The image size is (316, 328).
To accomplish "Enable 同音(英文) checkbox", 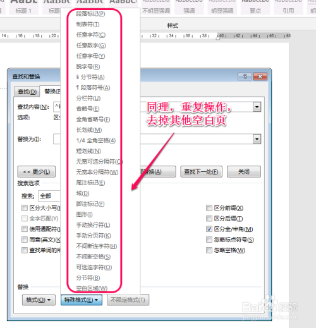I will point(25,240).
